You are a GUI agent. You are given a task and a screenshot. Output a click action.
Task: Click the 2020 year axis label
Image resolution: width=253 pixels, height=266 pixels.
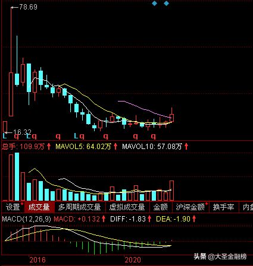point(133,260)
